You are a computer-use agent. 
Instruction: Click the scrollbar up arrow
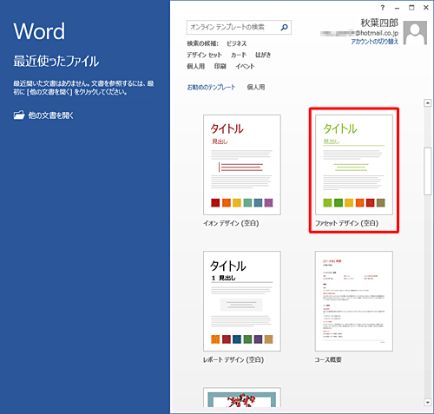(428, 102)
